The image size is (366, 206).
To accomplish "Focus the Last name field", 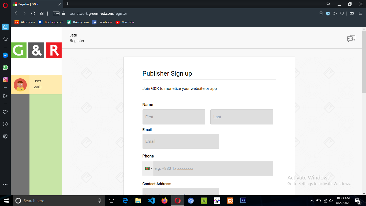I will tap(242, 117).
